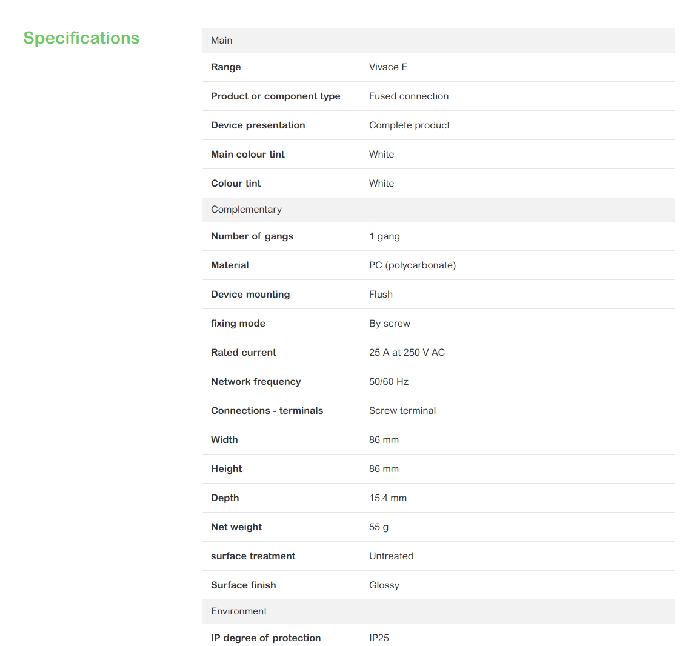Select the Range label
This screenshot has width=694, height=646.
[x=225, y=67]
